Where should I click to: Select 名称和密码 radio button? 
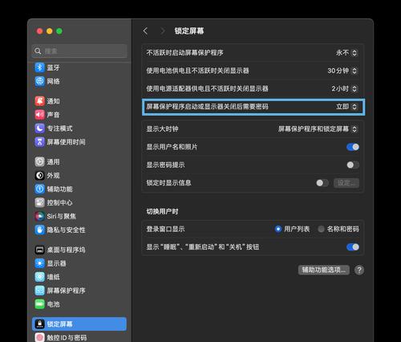321,229
